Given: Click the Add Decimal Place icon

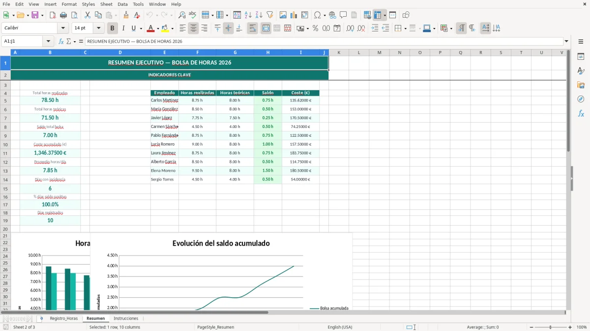Looking at the screenshot, I should 350,28.
